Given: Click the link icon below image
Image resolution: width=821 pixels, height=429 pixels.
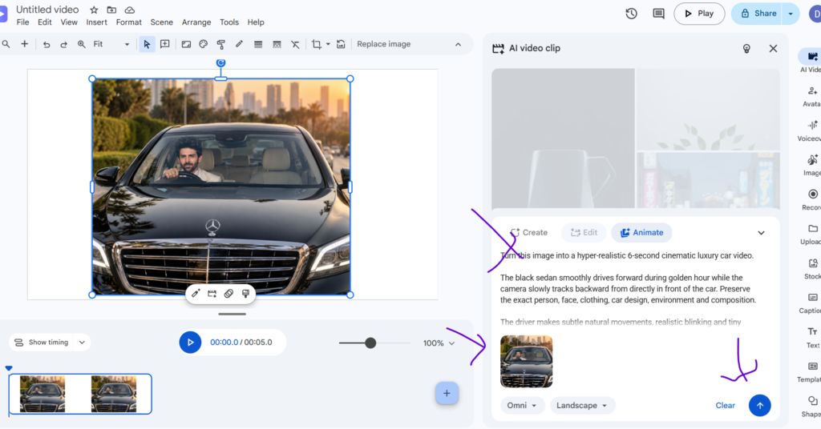Looking at the screenshot, I should 229,294.
